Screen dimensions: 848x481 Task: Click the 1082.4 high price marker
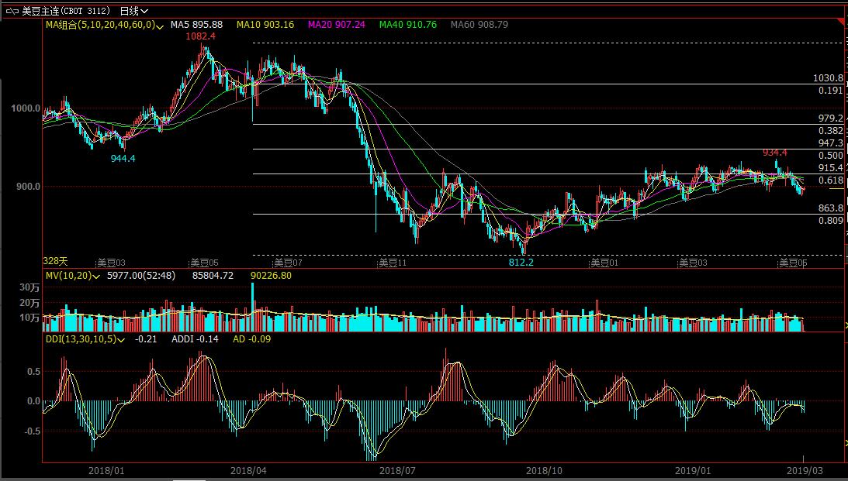[199, 36]
